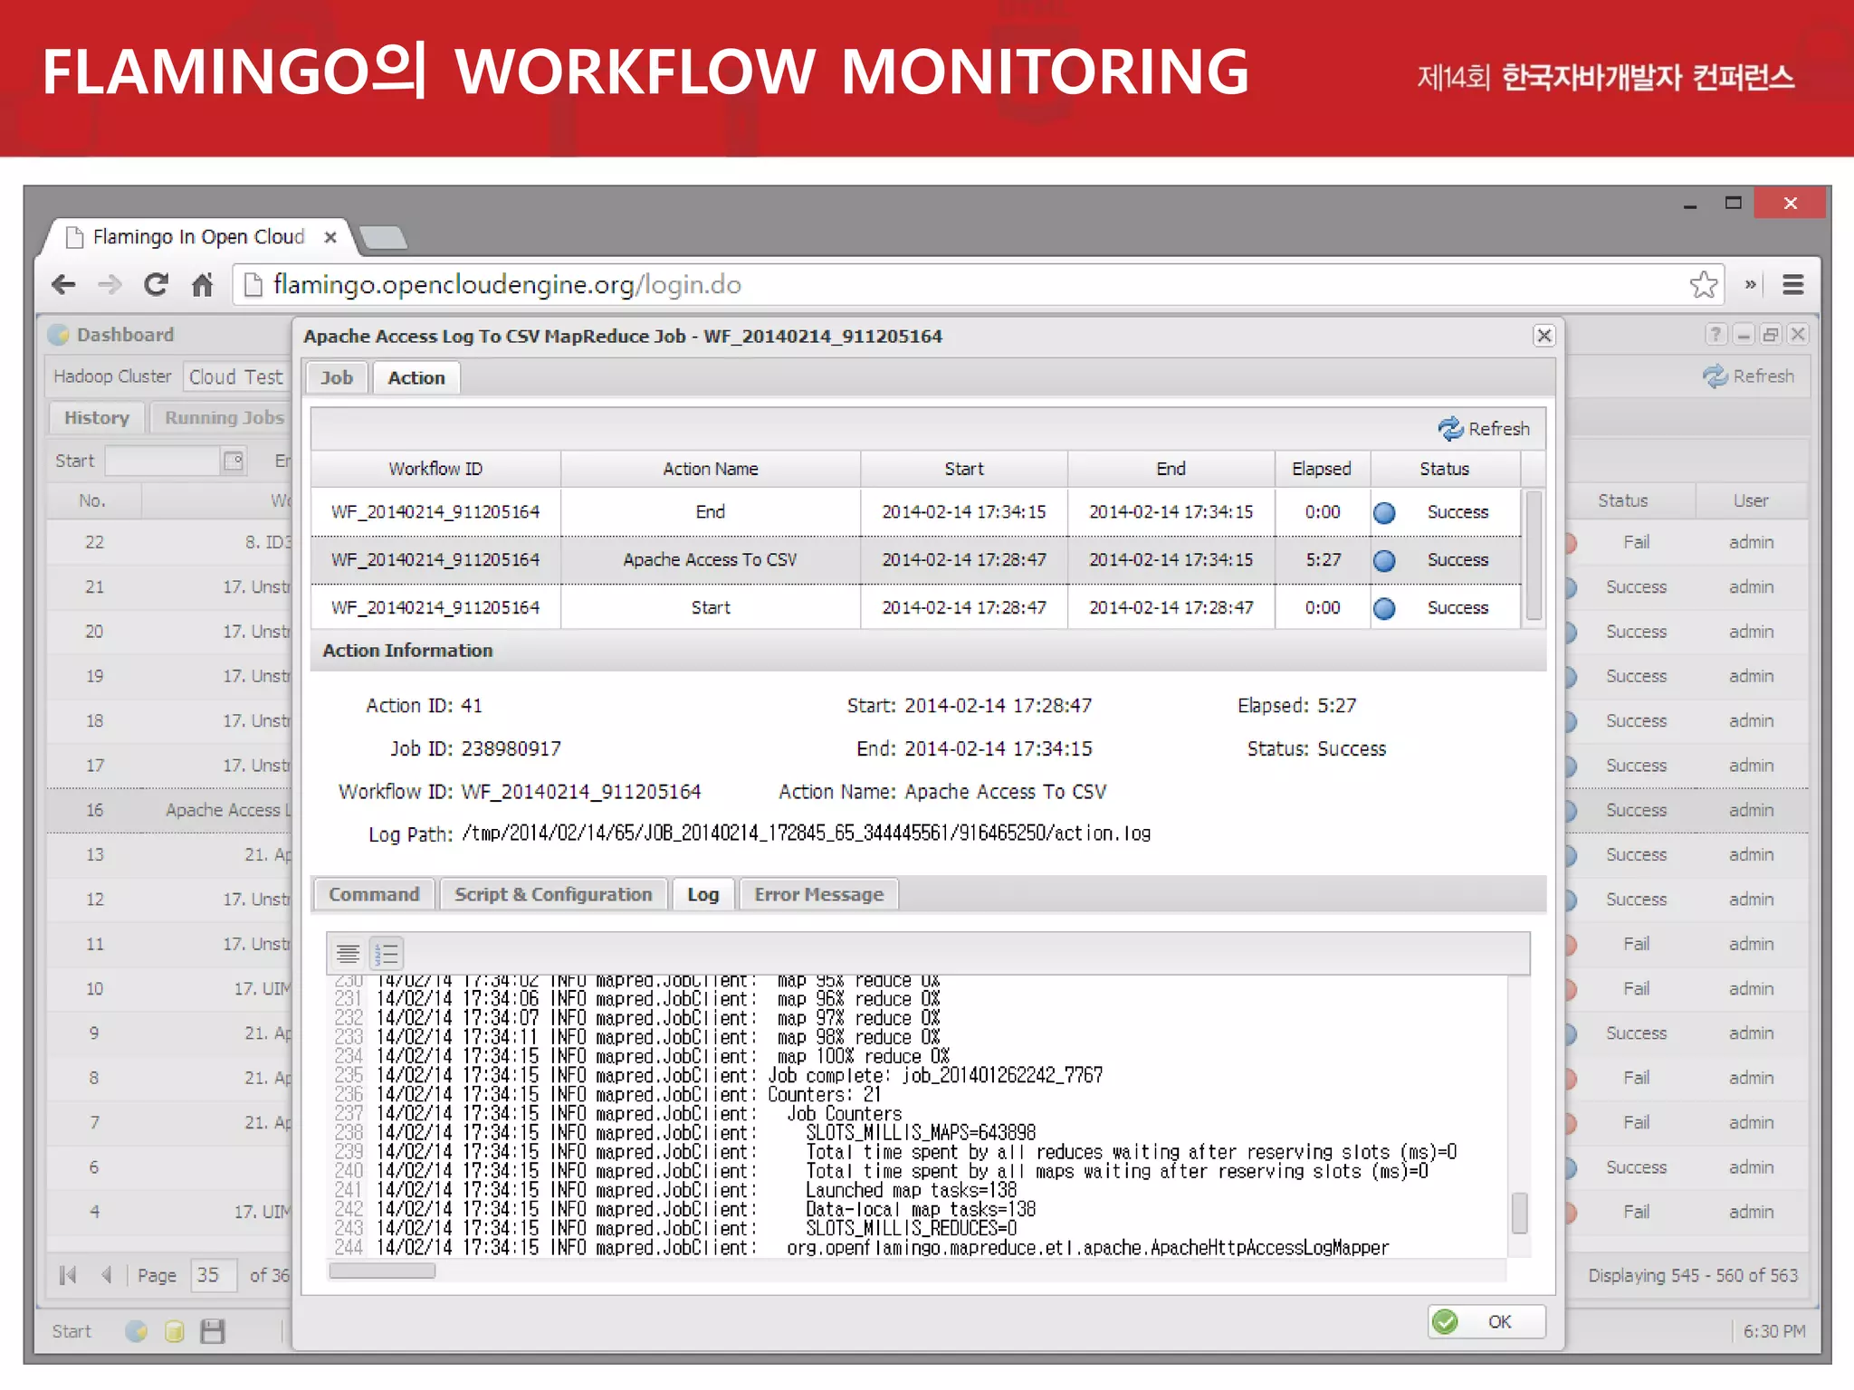Click the taskbar clock showing 6:30 PM
1854x1390 pixels.
[1774, 1332]
